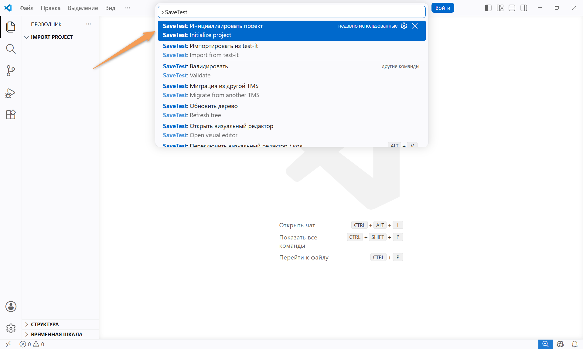Click the VS Code logo icon
Image resolution: width=583 pixels, height=349 pixels.
coord(8,8)
